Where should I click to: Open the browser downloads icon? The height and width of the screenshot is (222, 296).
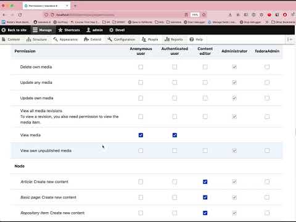coord(230,15)
